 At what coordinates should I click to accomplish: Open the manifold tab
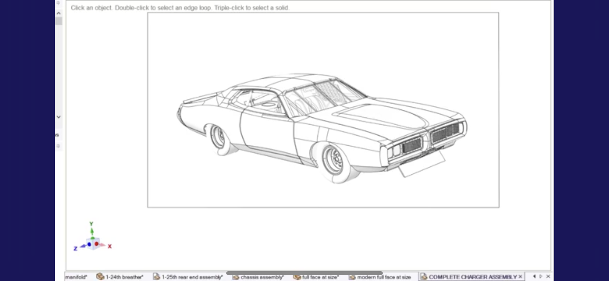click(76, 277)
